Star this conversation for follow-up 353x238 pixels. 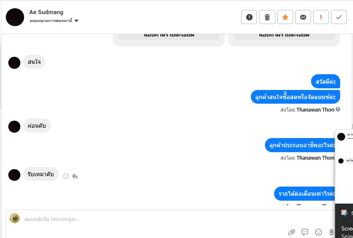[x=285, y=17]
